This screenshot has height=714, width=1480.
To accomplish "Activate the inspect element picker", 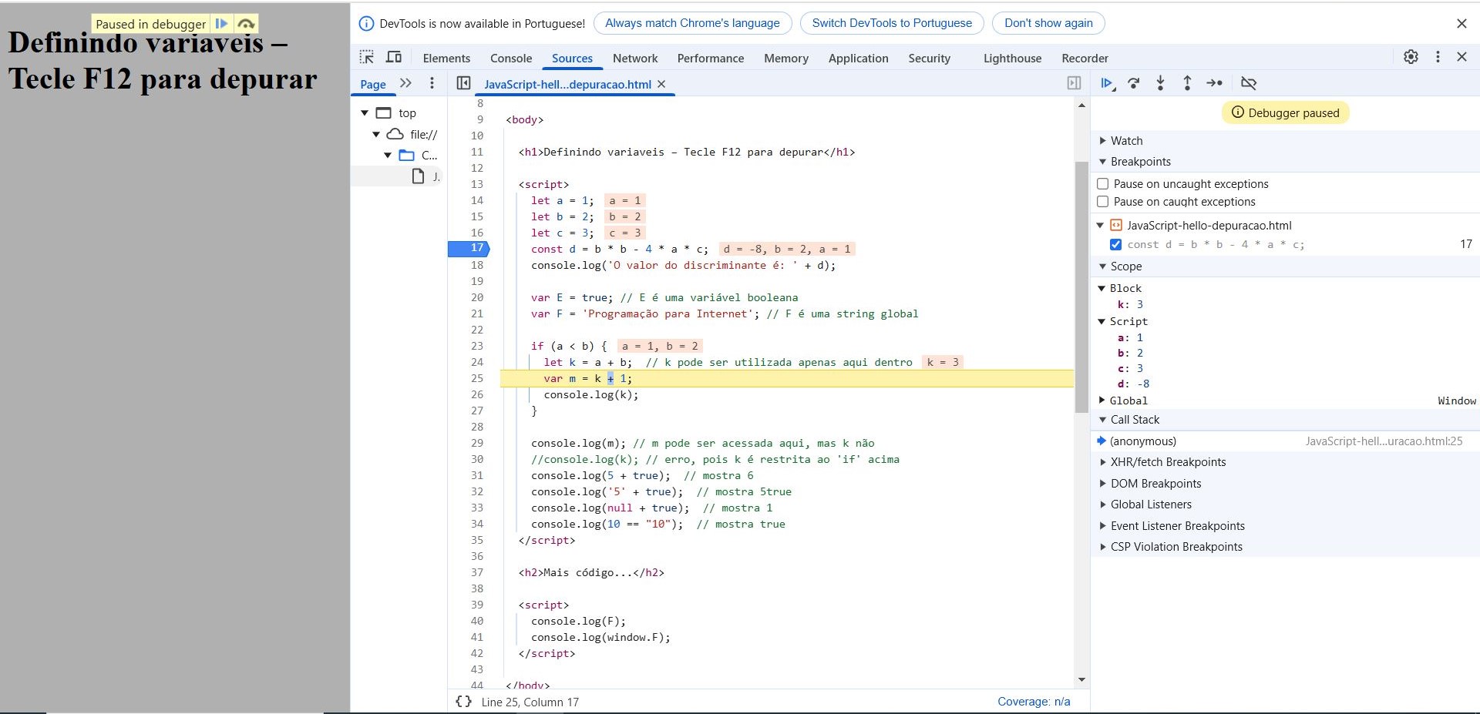I will click(367, 57).
